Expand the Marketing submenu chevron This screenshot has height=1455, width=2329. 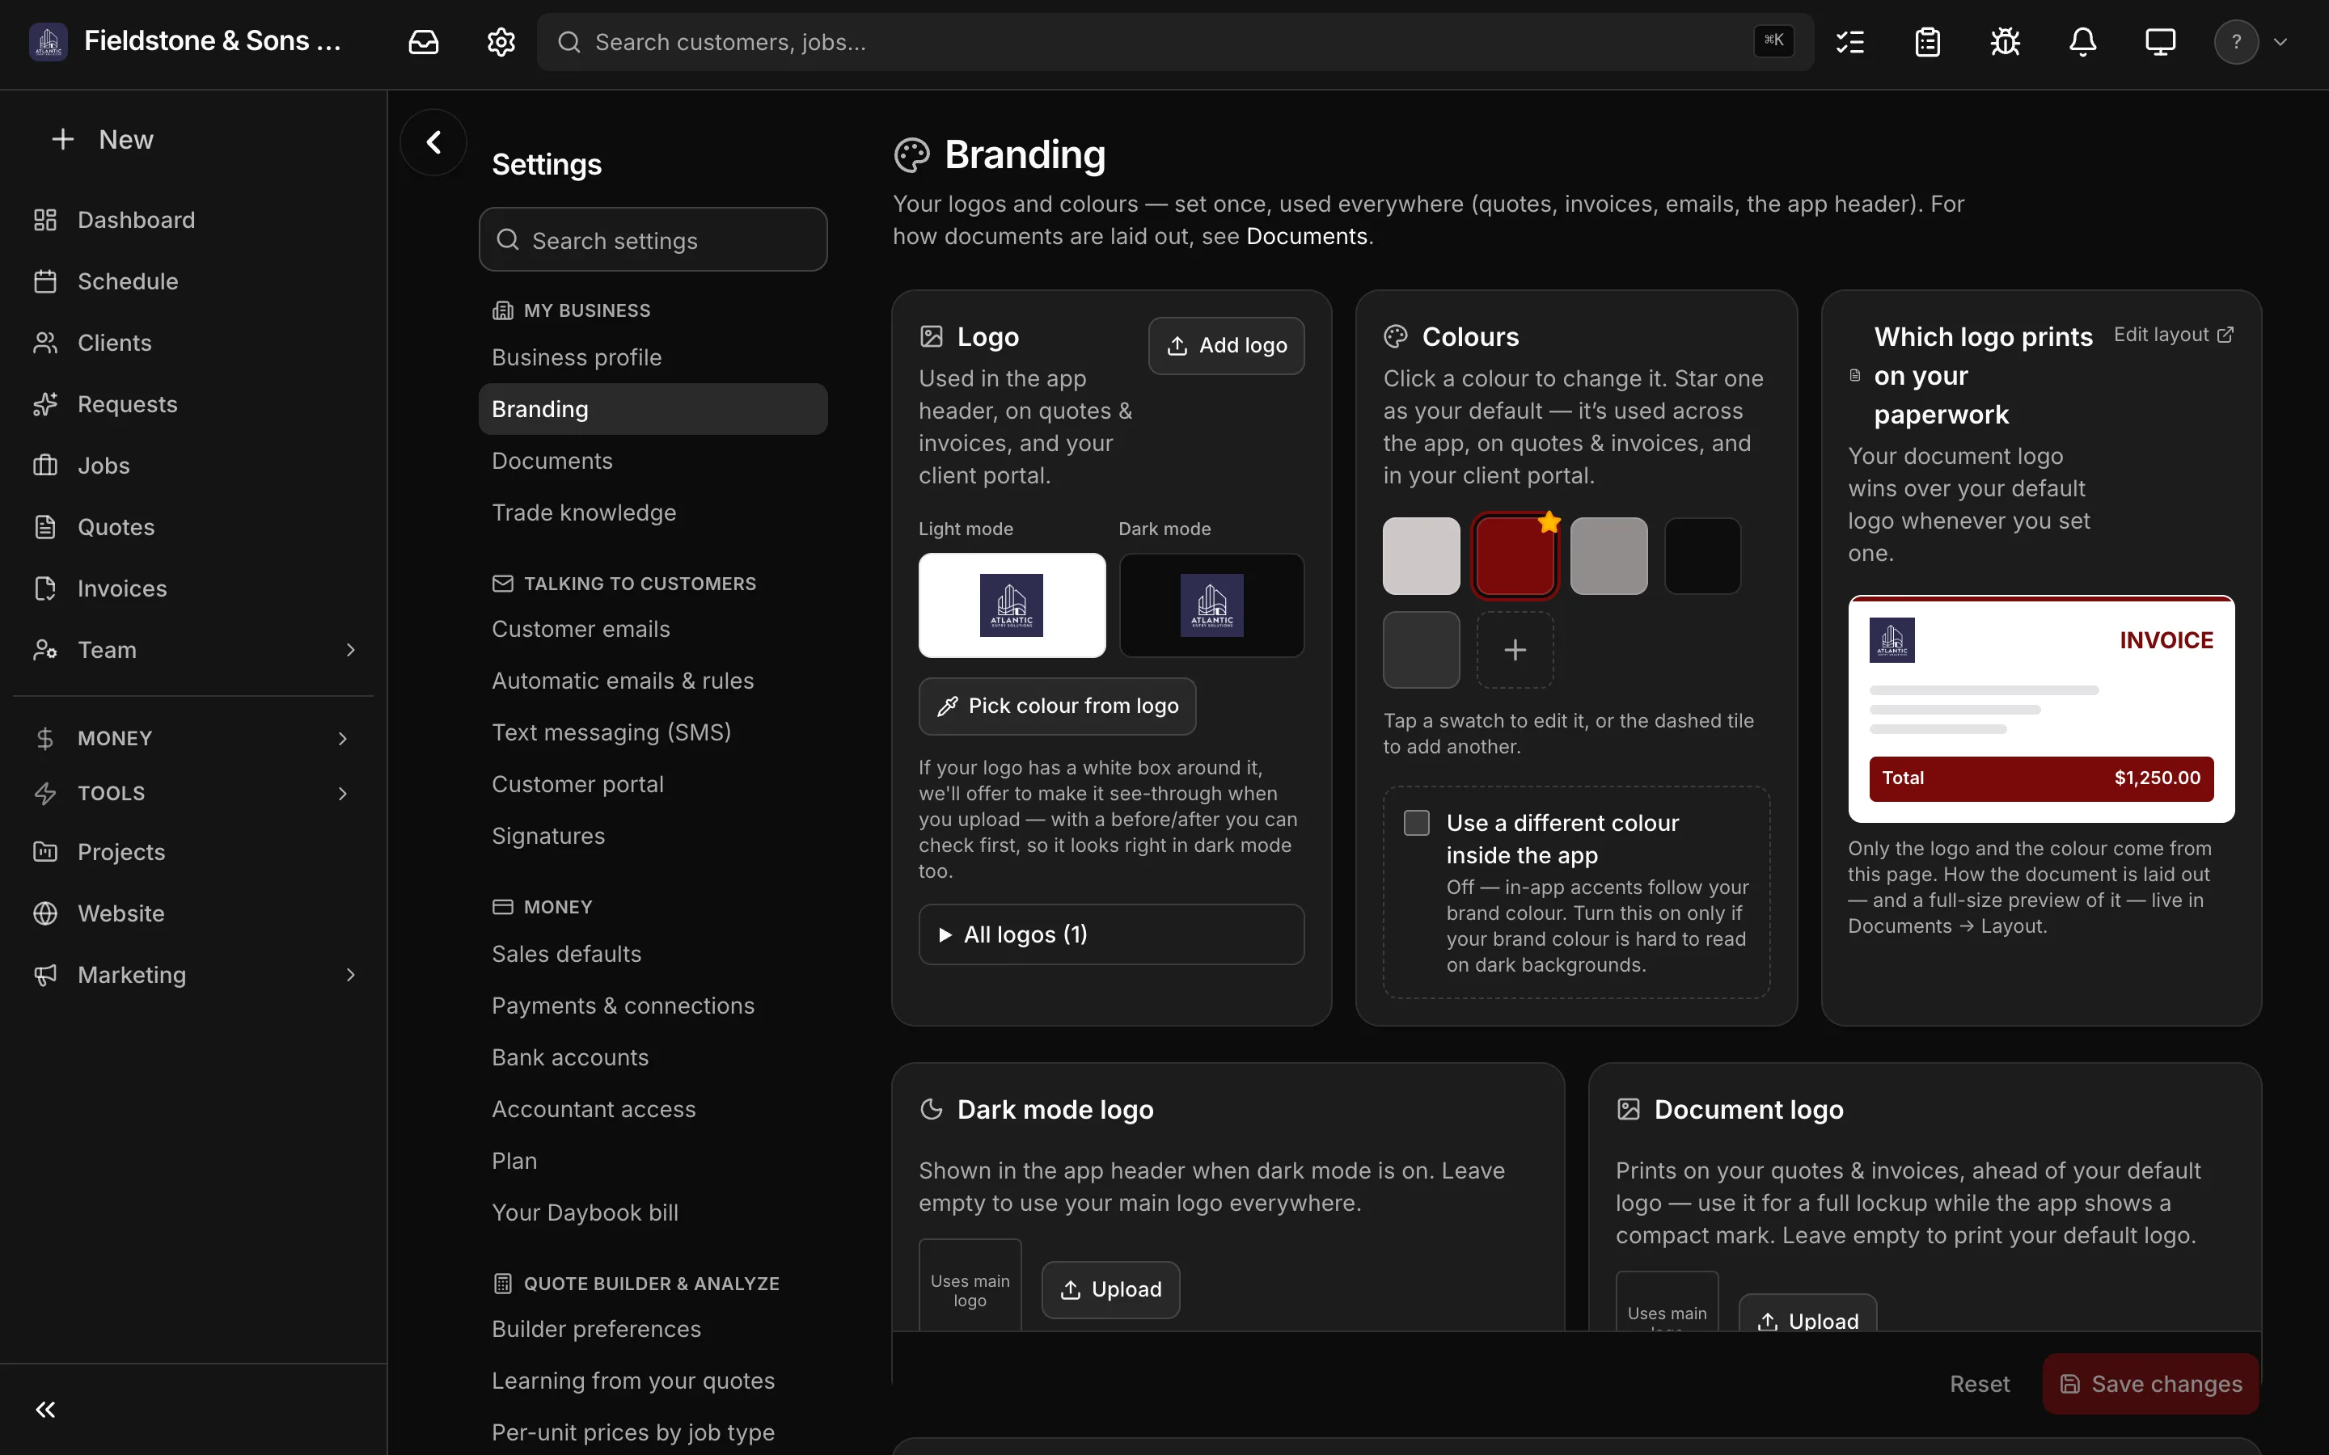pyautogui.click(x=350, y=975)
